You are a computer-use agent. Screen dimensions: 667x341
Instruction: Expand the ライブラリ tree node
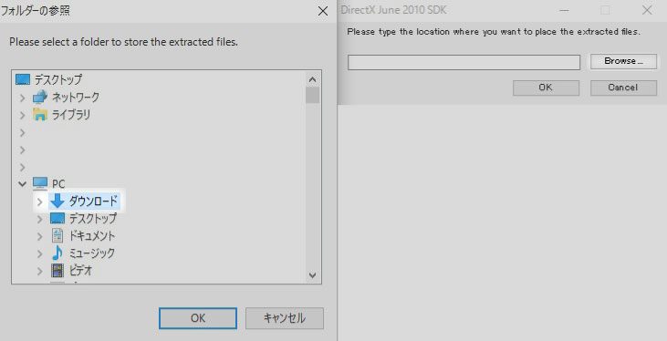pyautogui.click(x=23, y=115)
